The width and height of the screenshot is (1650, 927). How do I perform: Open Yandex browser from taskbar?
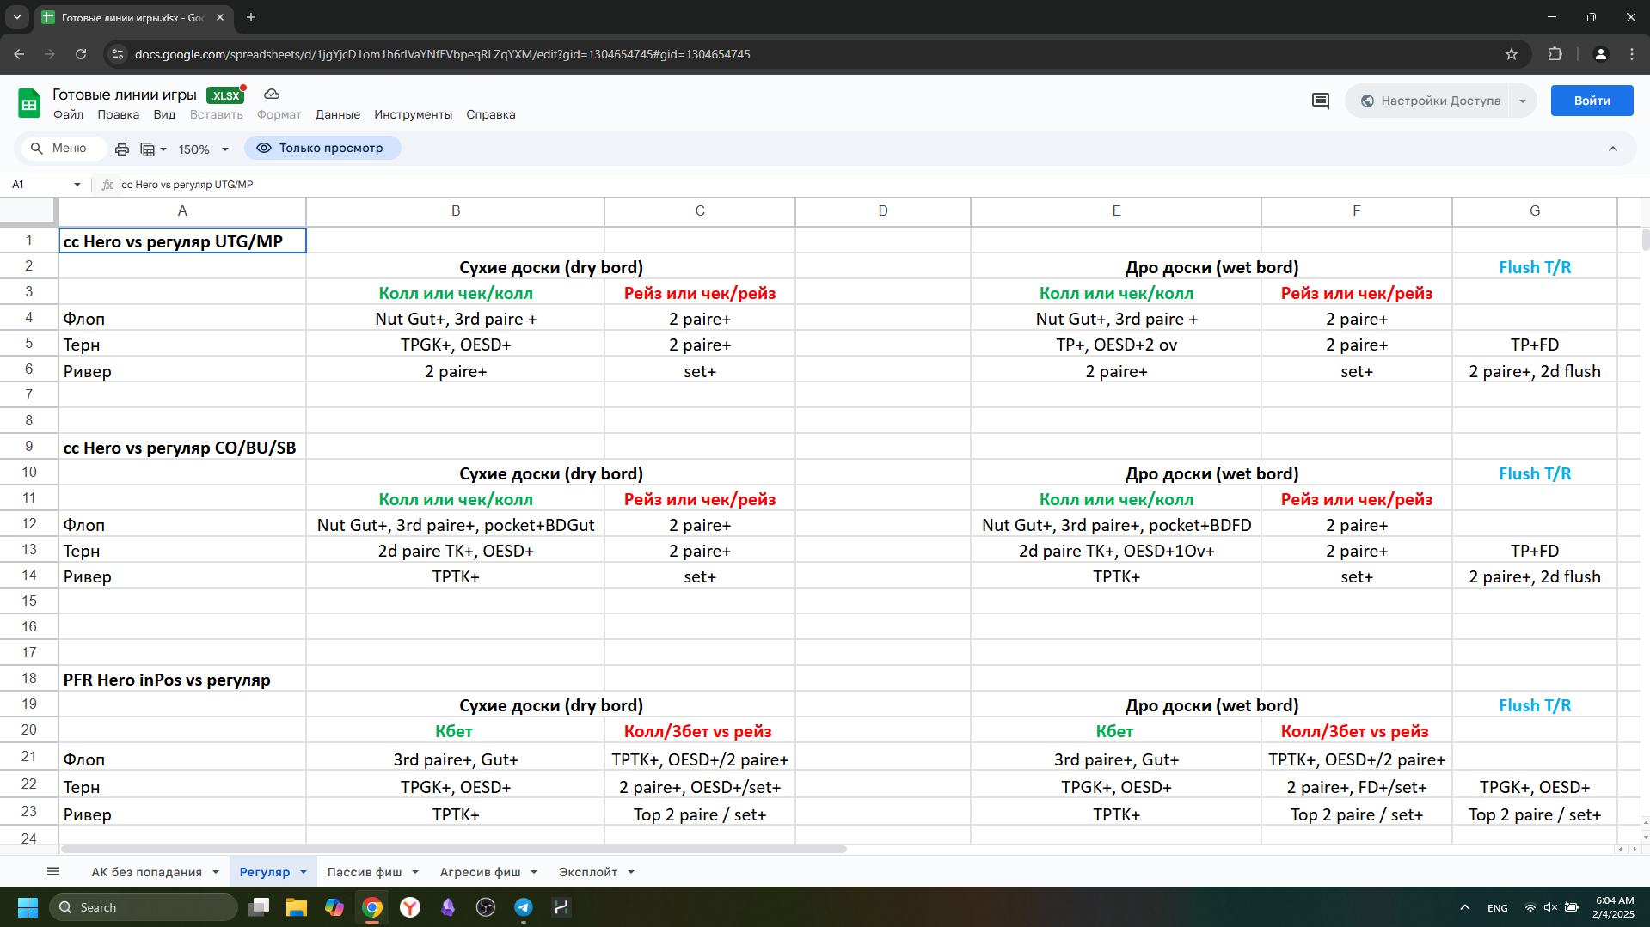(x=410, y=907)
